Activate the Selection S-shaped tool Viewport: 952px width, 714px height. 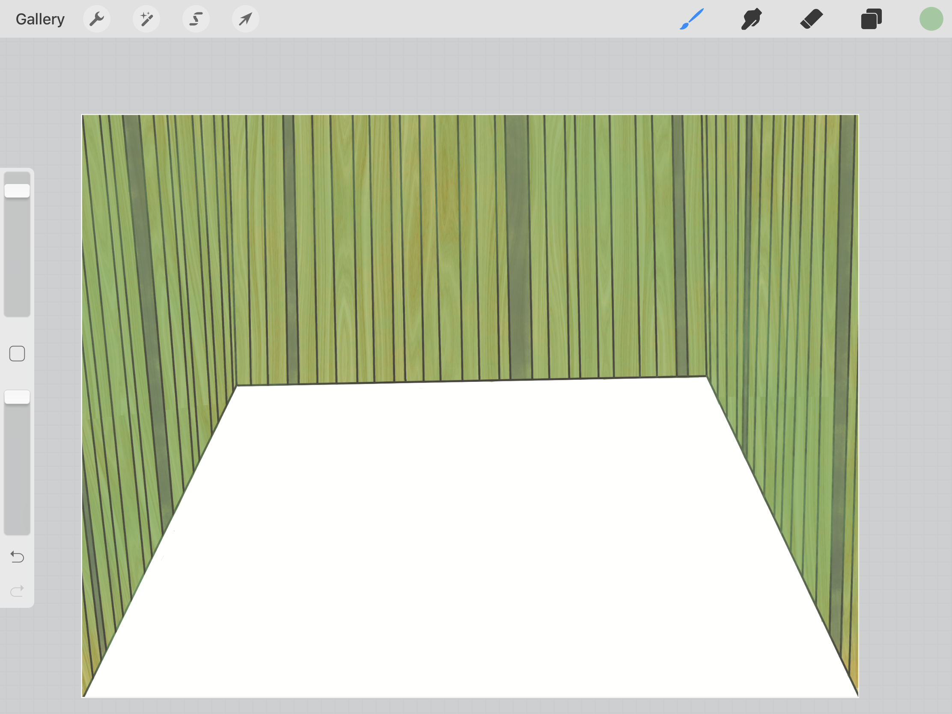(x=196, y=19)
